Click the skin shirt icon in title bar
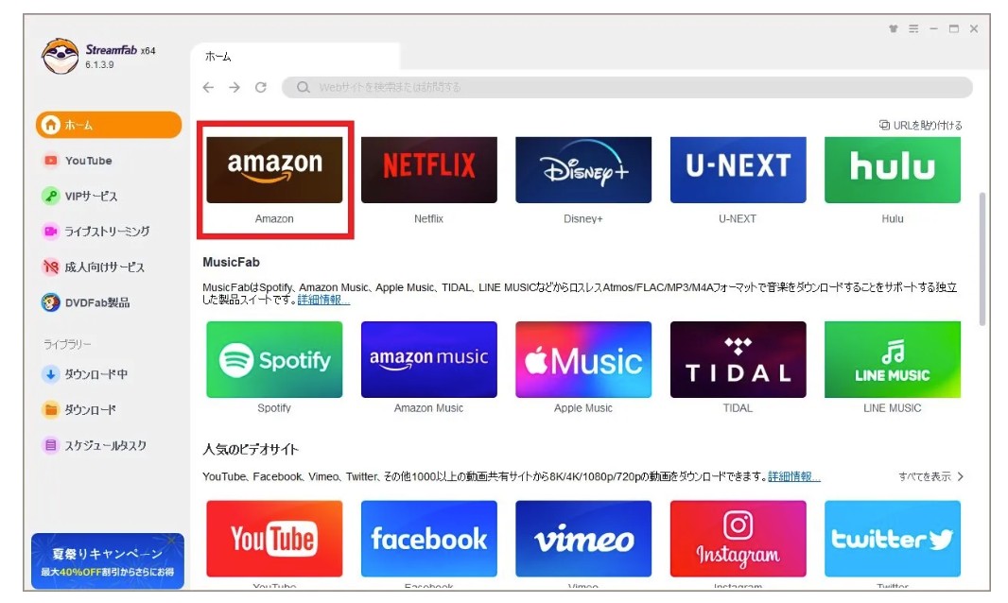This screenshot has width=1008, height=603. tap(893, 29)
